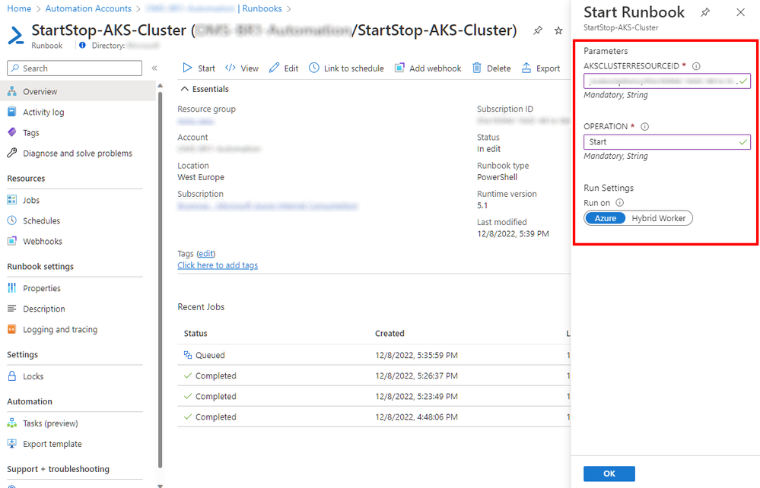The height and width of the screenshot is (488, 760).
Task: Click the Export upload icon
Action: click(x=526, y=68)
